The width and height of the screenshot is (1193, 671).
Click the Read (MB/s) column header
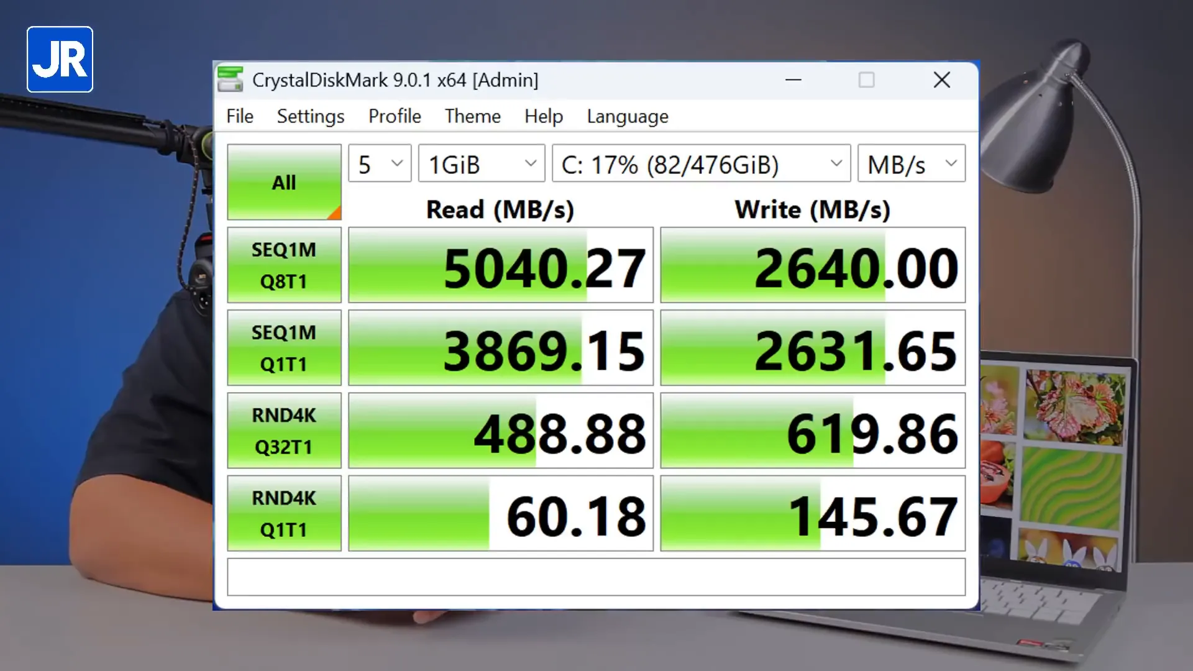coord(500,210)
